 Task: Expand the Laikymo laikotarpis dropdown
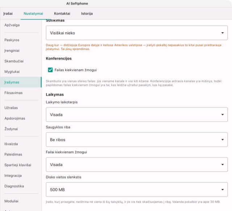[x=137, y=115]
